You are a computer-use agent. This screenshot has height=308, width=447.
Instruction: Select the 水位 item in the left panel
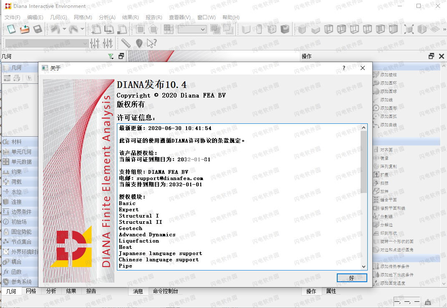click(x=20, y=192)
